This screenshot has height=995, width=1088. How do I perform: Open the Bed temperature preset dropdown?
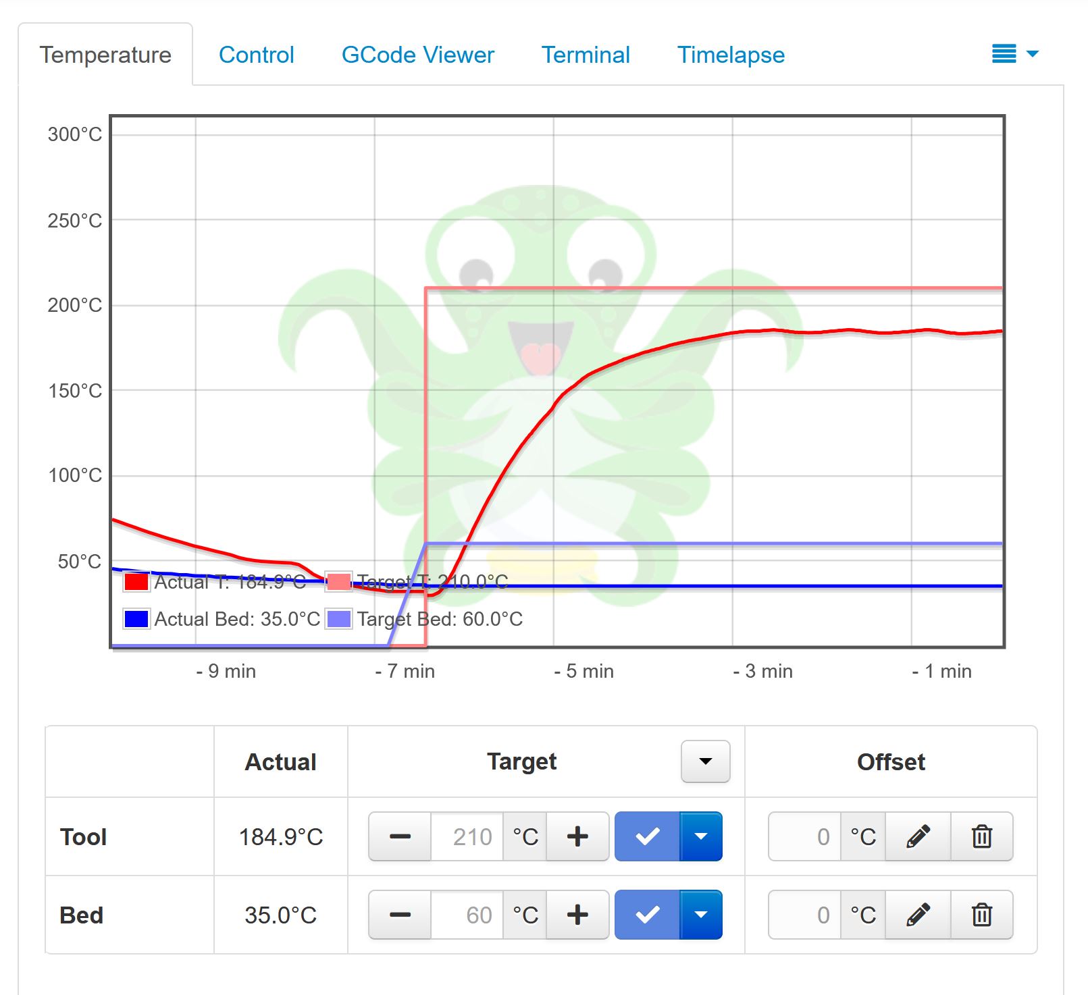[x=701, y=915]
